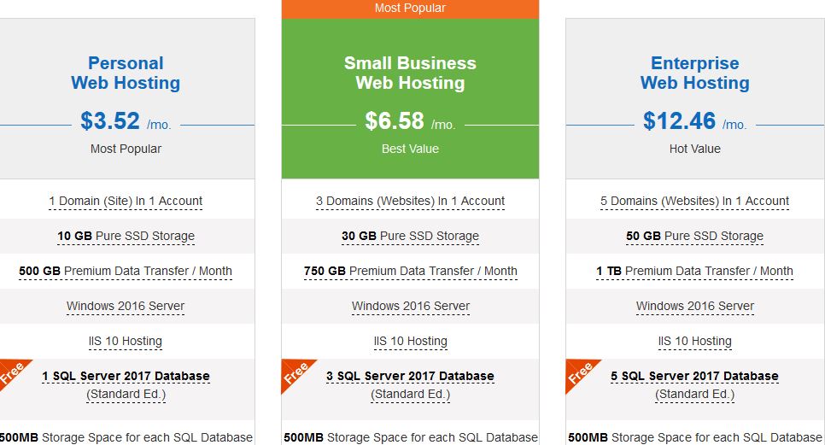Click 1 Domain (Site) In 1 Account
The width and height of the screenshot is (825, 445).
pos(126,201)
